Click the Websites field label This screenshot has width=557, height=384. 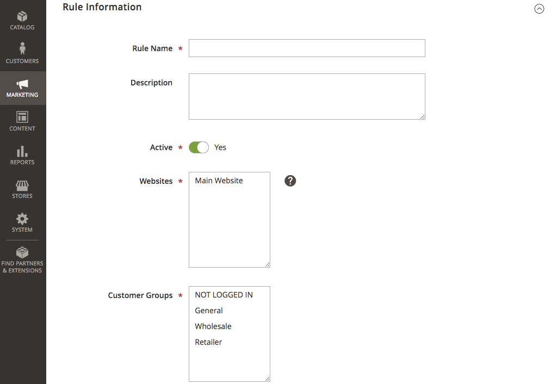pyautogui.click(x=156, y=181)
